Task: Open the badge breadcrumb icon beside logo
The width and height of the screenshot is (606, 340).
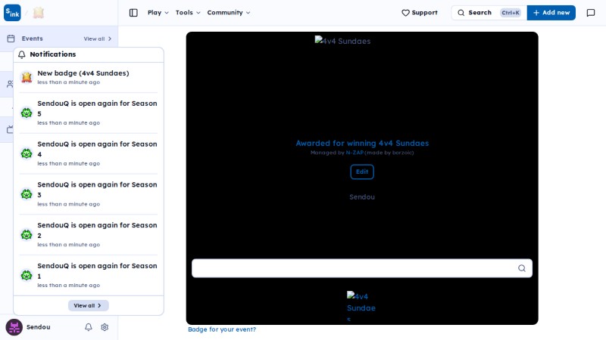Action: coord(39,13)
